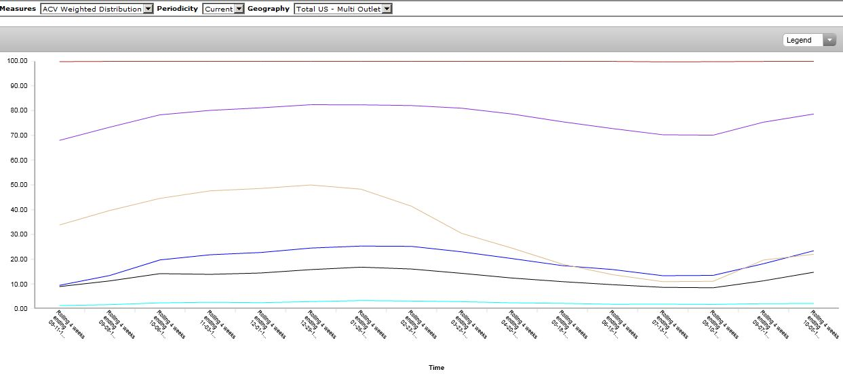Click the 50.00 y-axis label
This screenshot has height=378, width=843.
click(x=17, y=185)
